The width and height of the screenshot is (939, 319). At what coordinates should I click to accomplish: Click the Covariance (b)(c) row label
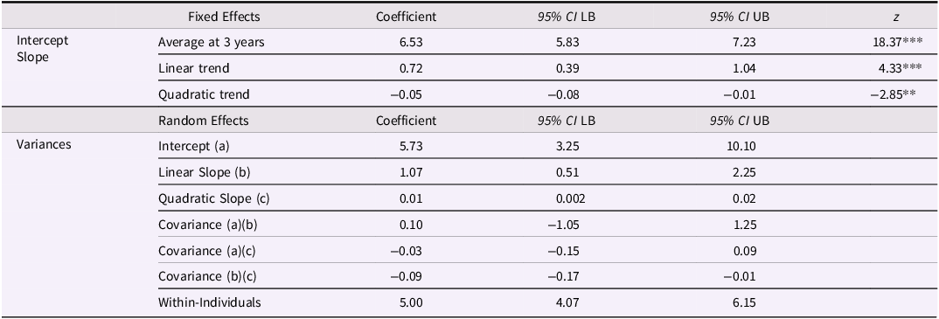click(x=201, y=276)
